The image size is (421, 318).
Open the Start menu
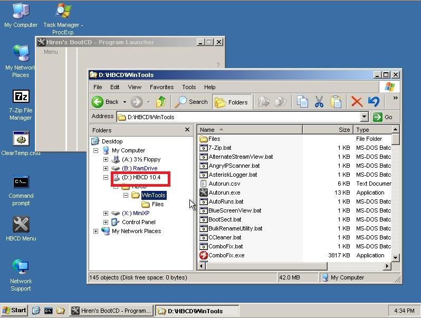coord(15,311)
